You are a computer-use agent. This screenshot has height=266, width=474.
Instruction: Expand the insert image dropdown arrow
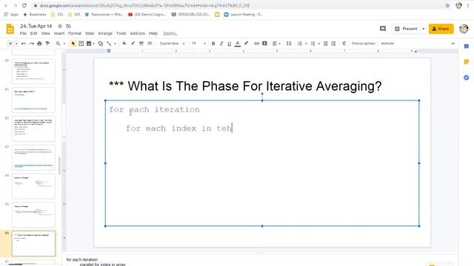click(x=94, y=44)
